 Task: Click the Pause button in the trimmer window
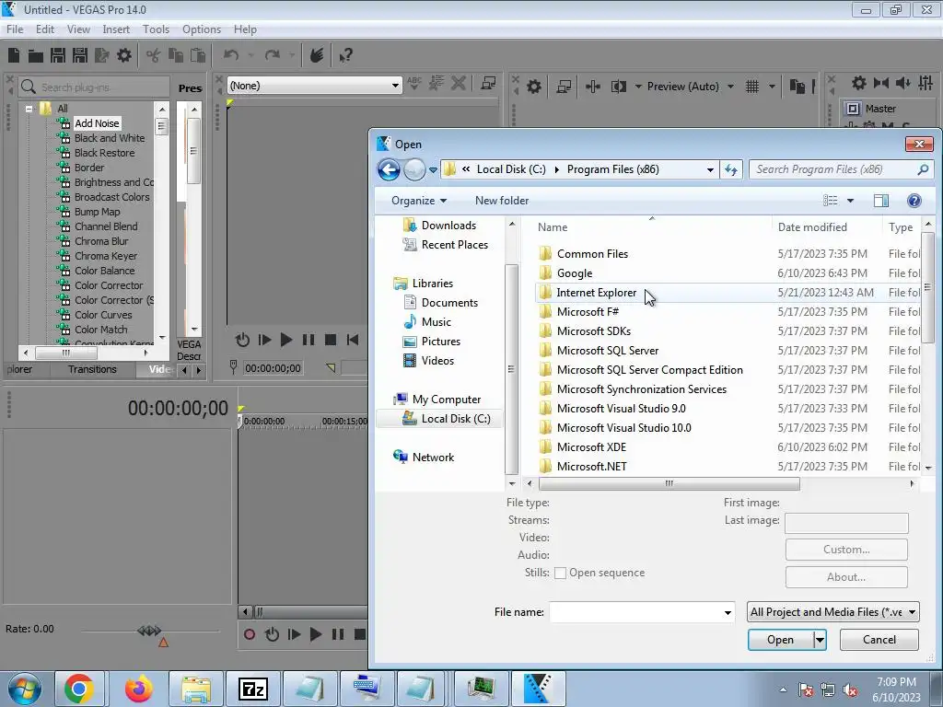coord(309,341)
